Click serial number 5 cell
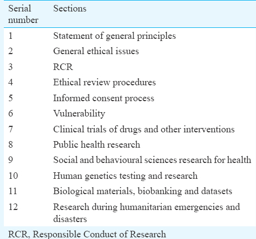This screenshot has height=239, width=256. (x=10, y=98)
